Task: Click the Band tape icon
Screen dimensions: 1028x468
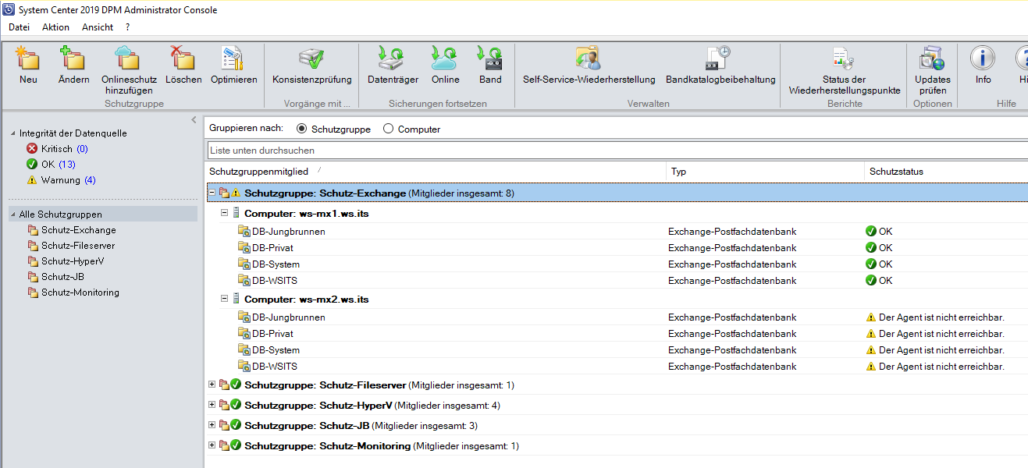Action: click(490, 58)
